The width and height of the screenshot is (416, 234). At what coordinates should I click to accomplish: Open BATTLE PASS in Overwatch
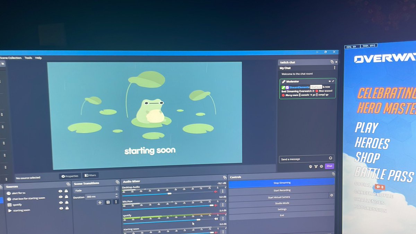pyautogui.click(x=384, y=174)
